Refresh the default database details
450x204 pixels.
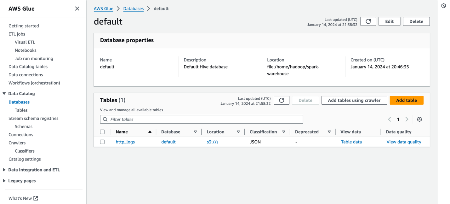(368, 21)
